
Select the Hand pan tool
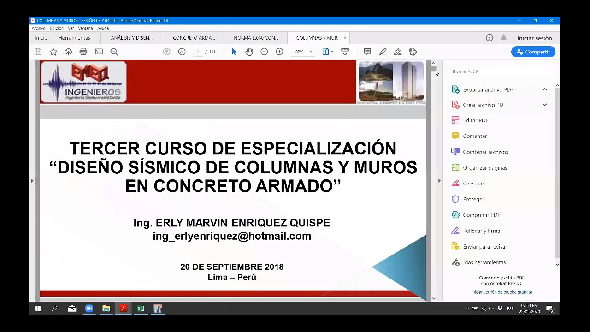click(249, 52)
